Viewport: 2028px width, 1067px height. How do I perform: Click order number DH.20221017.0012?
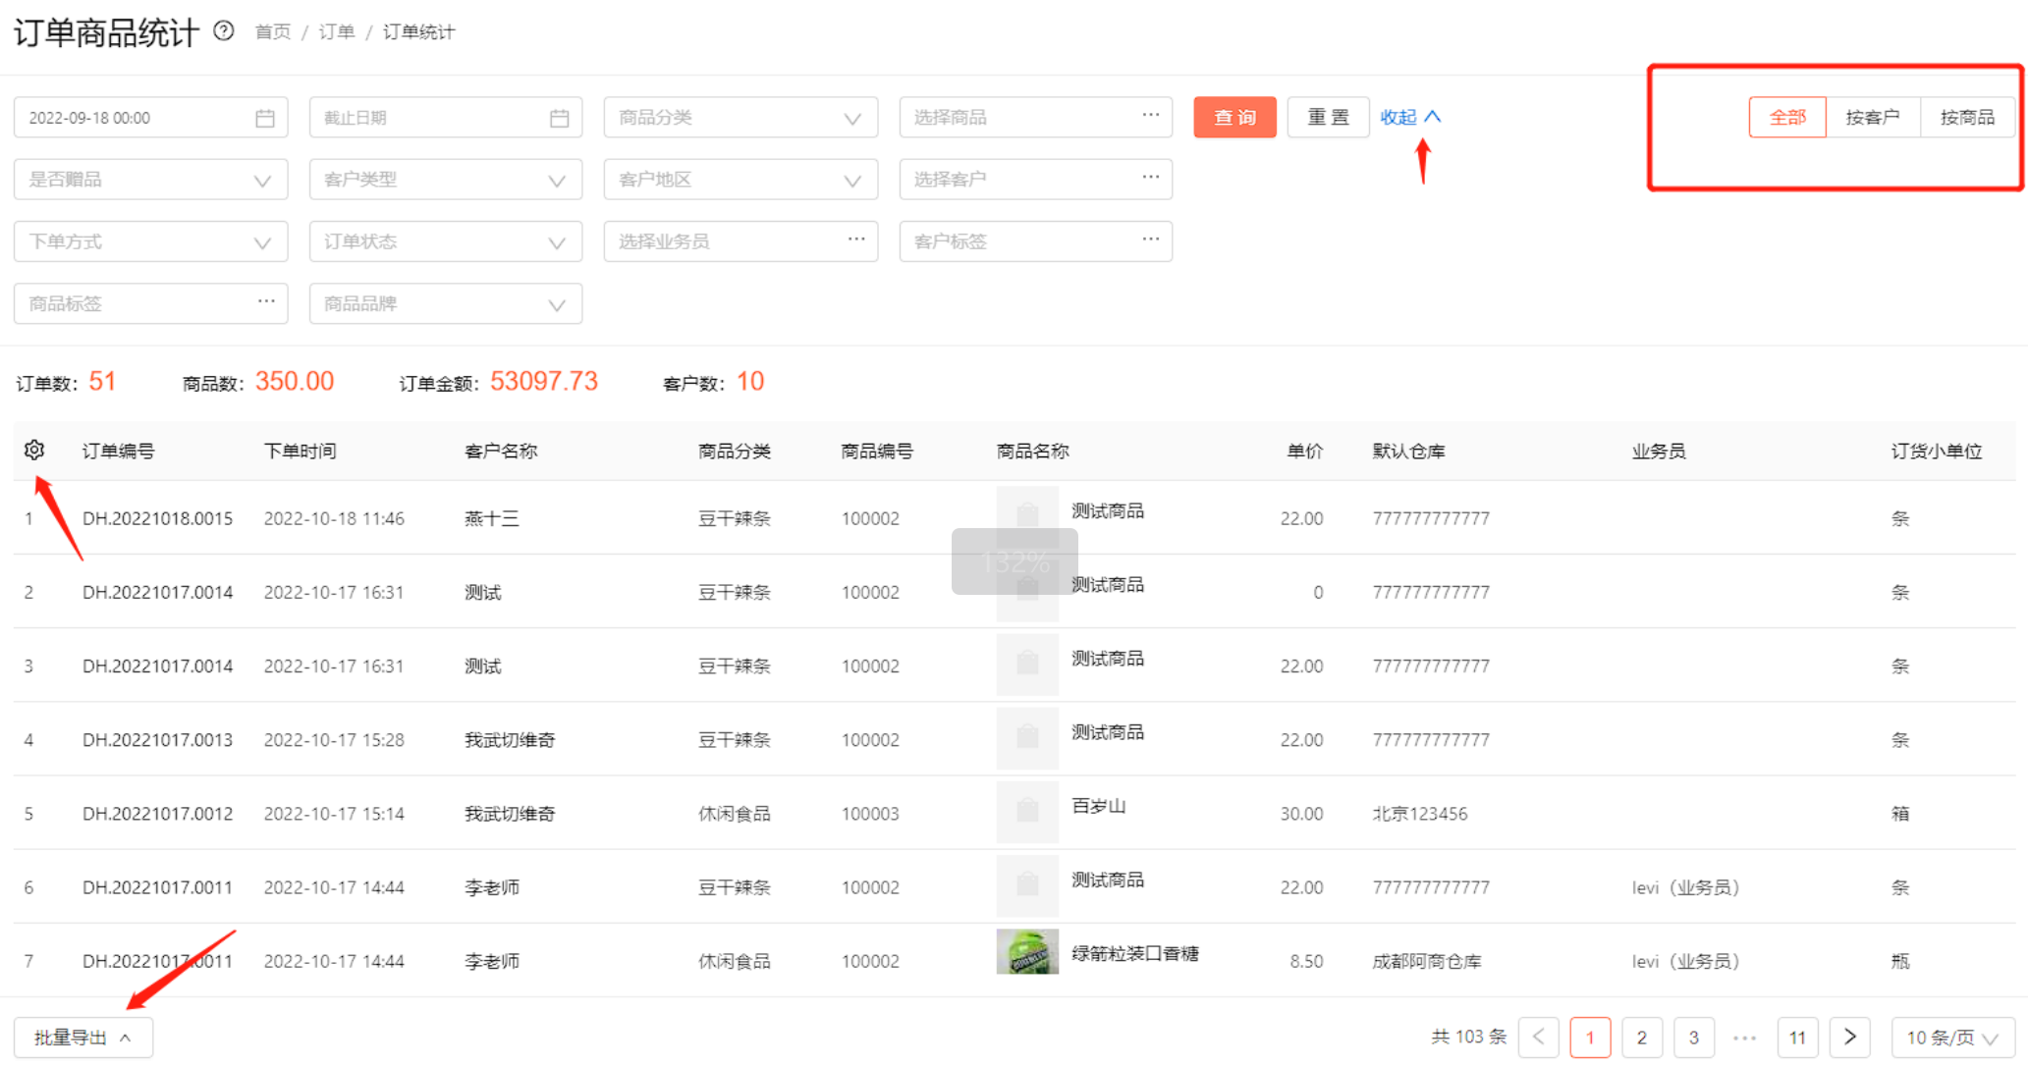(x=157, y=813)
